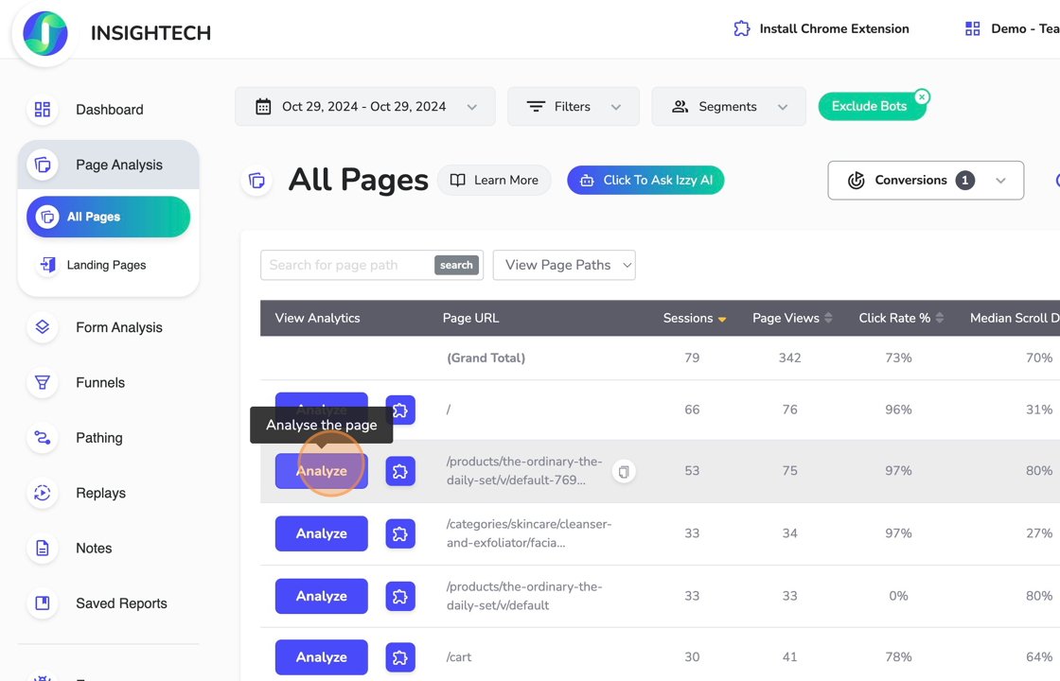Screen dimensions: 1060x681
Task: Analyze the skincare cleanser category page
Action: [x=322, y=533]
